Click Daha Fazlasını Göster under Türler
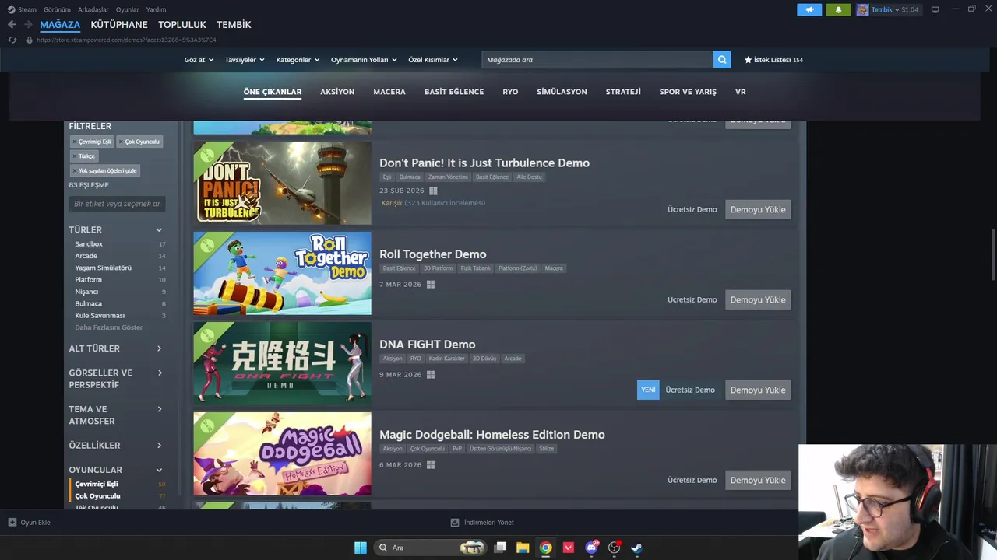The image size is (997, 560). point(109,327)
